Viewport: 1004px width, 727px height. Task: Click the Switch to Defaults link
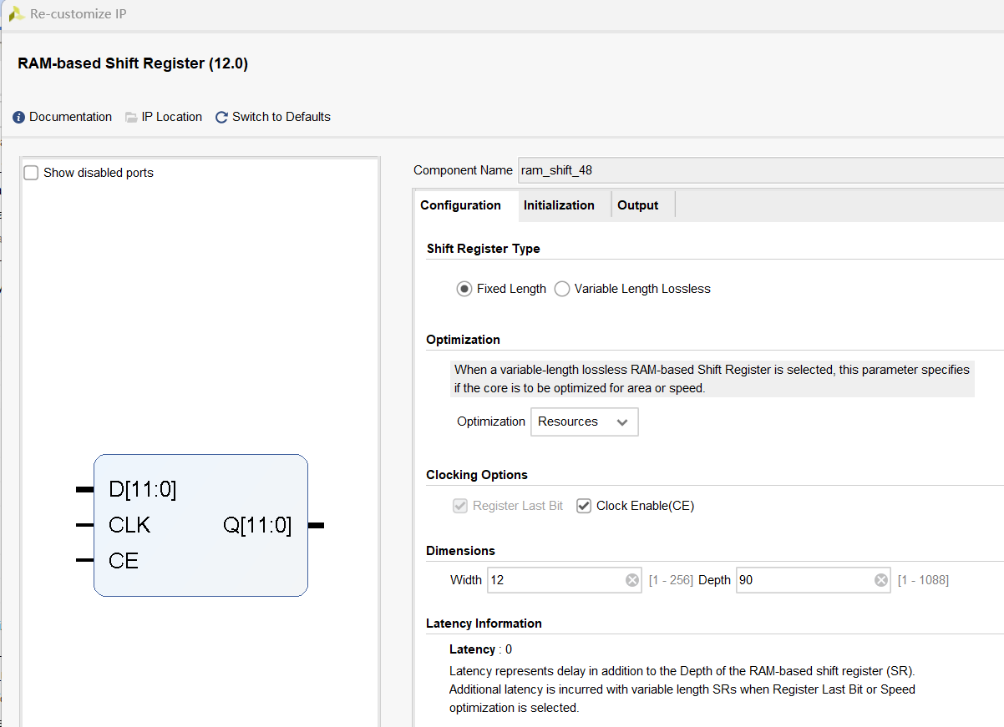click(x=281, y=117)
